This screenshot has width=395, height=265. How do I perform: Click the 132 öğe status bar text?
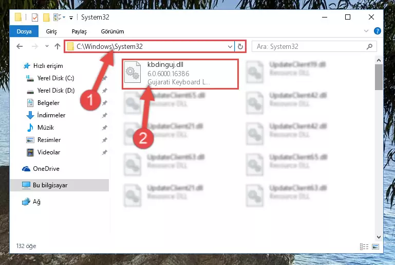(x=26, y=246)
